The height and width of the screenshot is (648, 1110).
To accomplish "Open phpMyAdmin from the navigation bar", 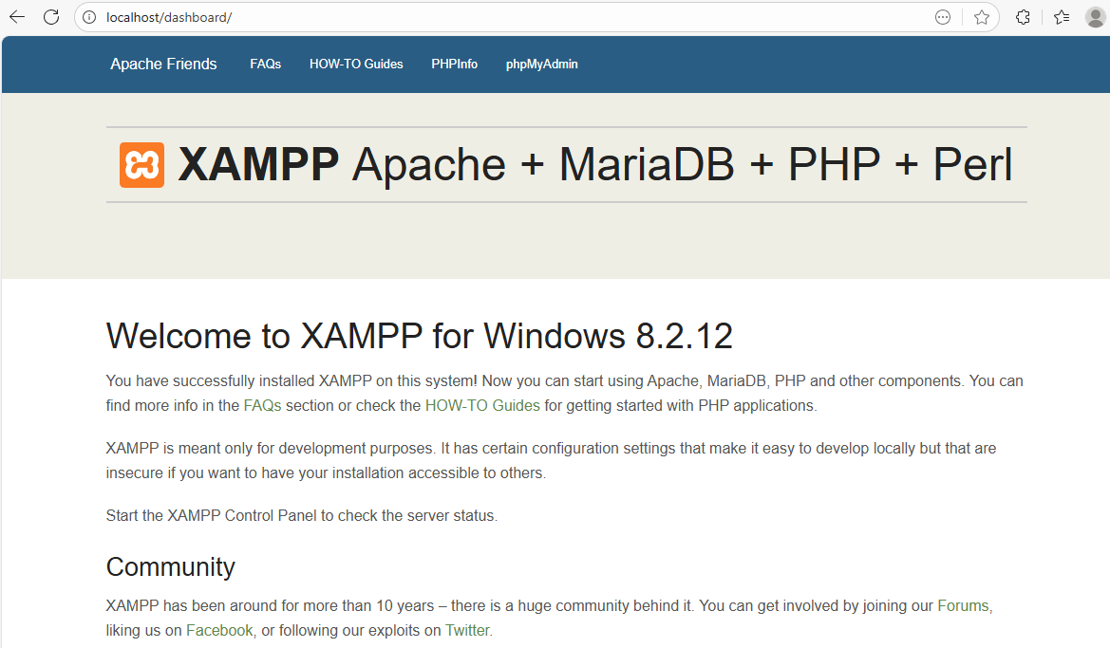I will point(541,65).
